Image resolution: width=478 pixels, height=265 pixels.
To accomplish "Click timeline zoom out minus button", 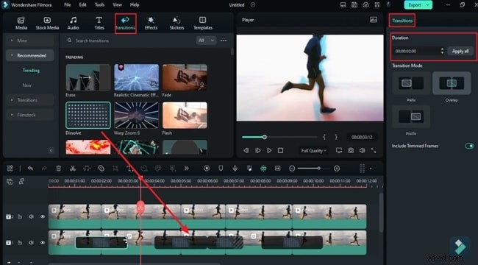I will [292, 169].
